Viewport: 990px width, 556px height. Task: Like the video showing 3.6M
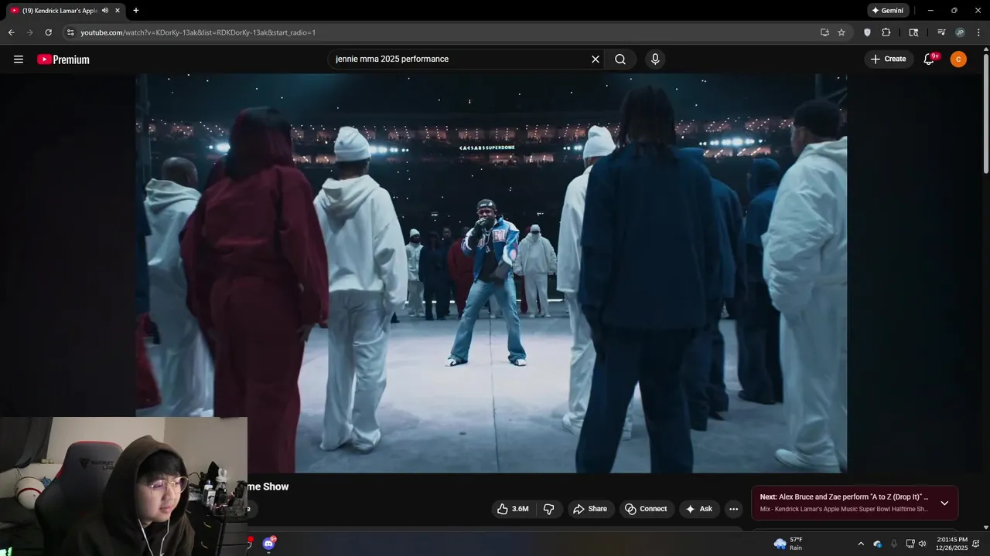tap(513, 509)
